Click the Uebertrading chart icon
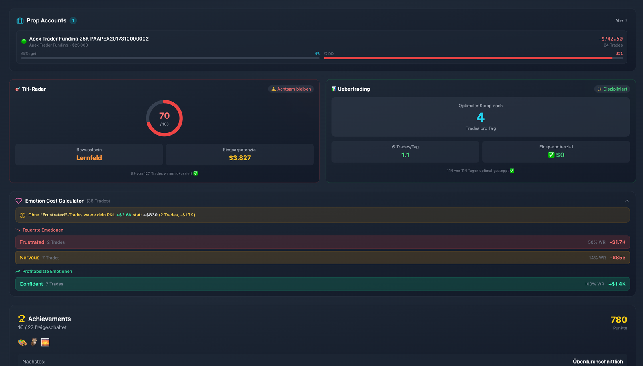The image size is (643, 366). 334,89
